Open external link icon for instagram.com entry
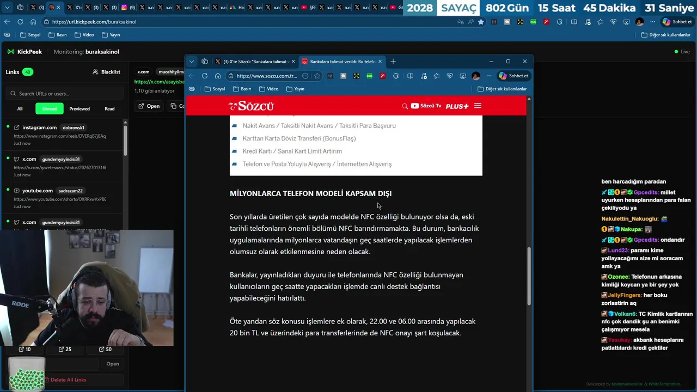Screen dimensions: 697x392 click(16, 127)
